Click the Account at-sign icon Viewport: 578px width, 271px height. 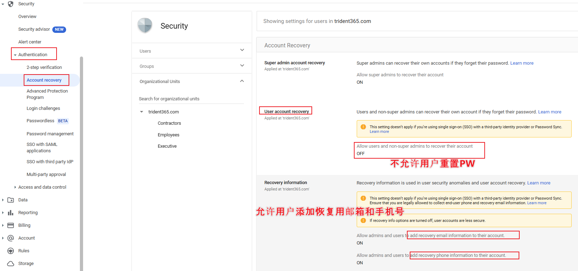coord(11,238)
